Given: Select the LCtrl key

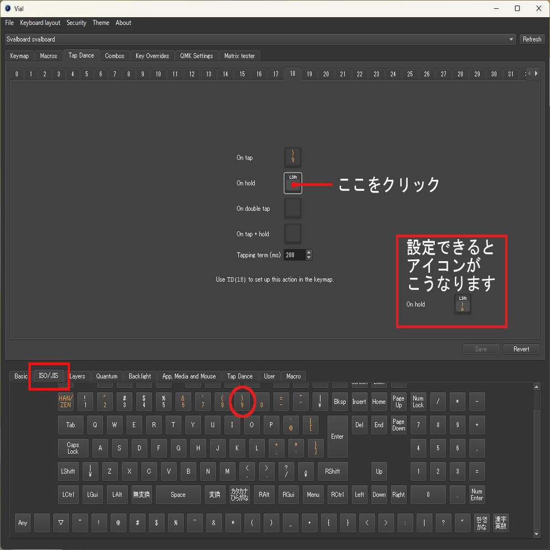Looking at the screenshot, I should pos(68,495).
